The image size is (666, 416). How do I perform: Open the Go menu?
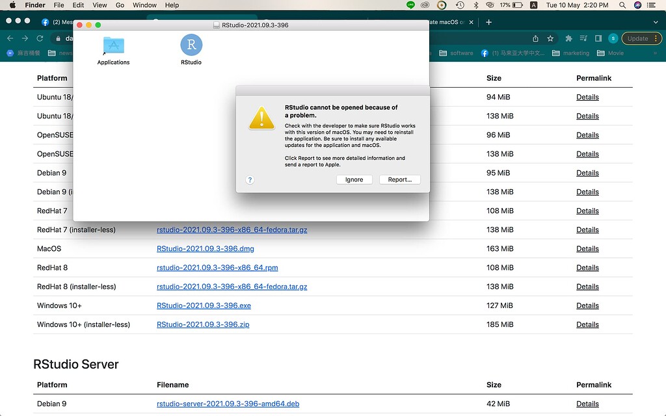pyautogui.click(x=120, y=5)
